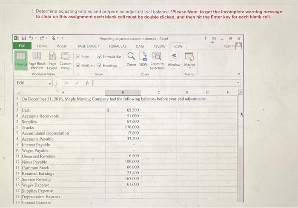Open the Name Box dropdown arrow
The width and height of the screenshot is (298, 208).
point(50,83)
